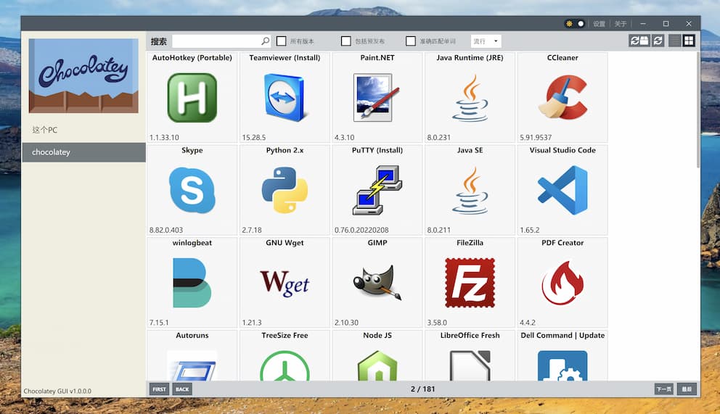Switch to tile grid view layout
720x414 pixels.
click(x=689, y=41)
